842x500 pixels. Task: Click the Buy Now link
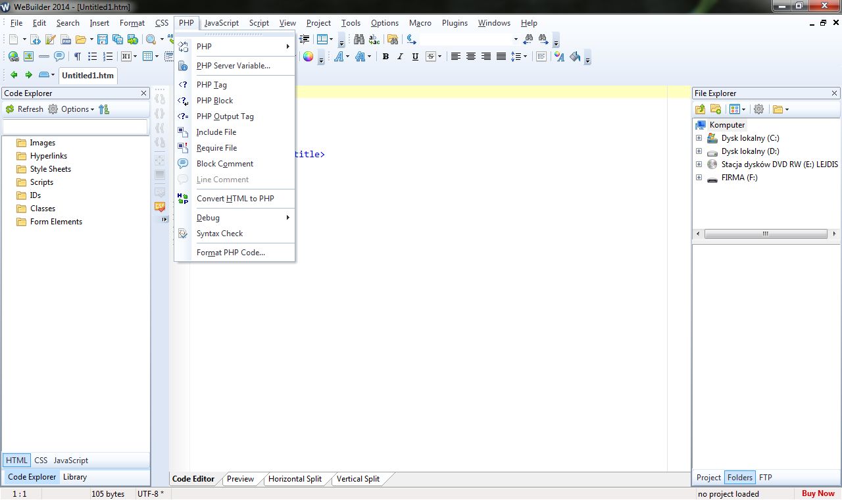[818, 493]
